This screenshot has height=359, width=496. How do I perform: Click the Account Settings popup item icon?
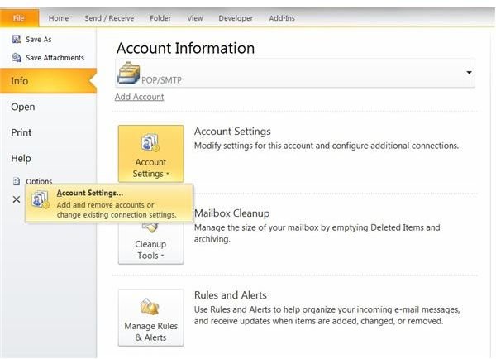pos(41,199)
